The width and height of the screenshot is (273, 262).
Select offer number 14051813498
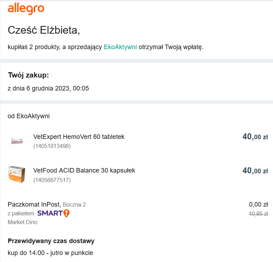click(x=52, y=146)
